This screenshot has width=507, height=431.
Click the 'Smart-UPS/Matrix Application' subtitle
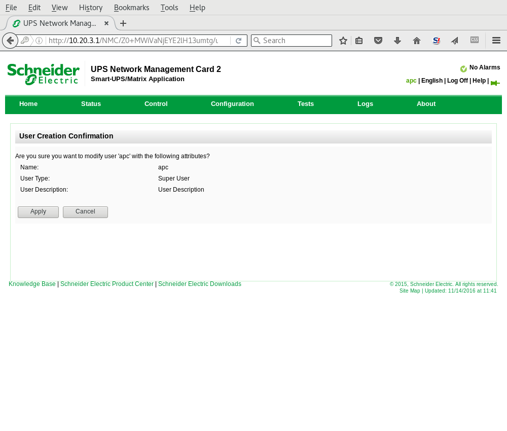click(x=137, y=79)
